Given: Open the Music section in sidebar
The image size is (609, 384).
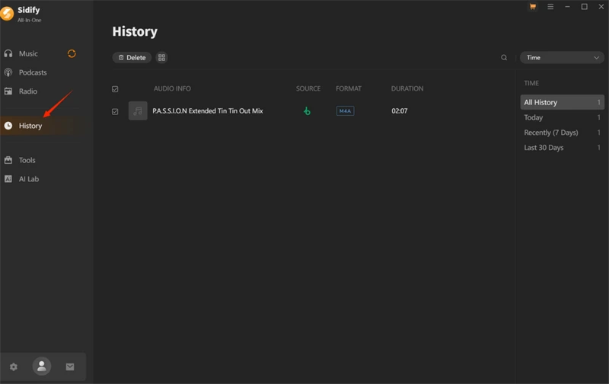Looking at the screenshot, I should [28, 53].
